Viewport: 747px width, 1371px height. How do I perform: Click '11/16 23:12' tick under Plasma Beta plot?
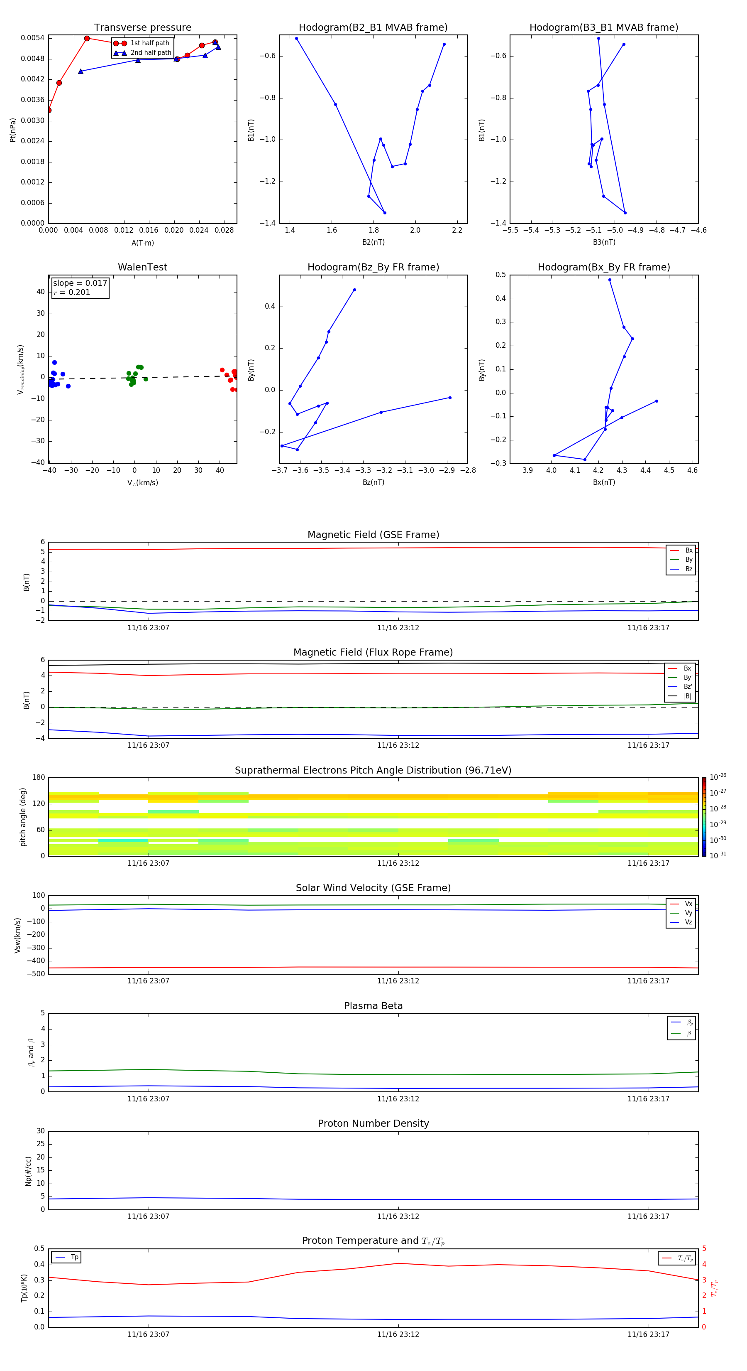coord(398,1099)
